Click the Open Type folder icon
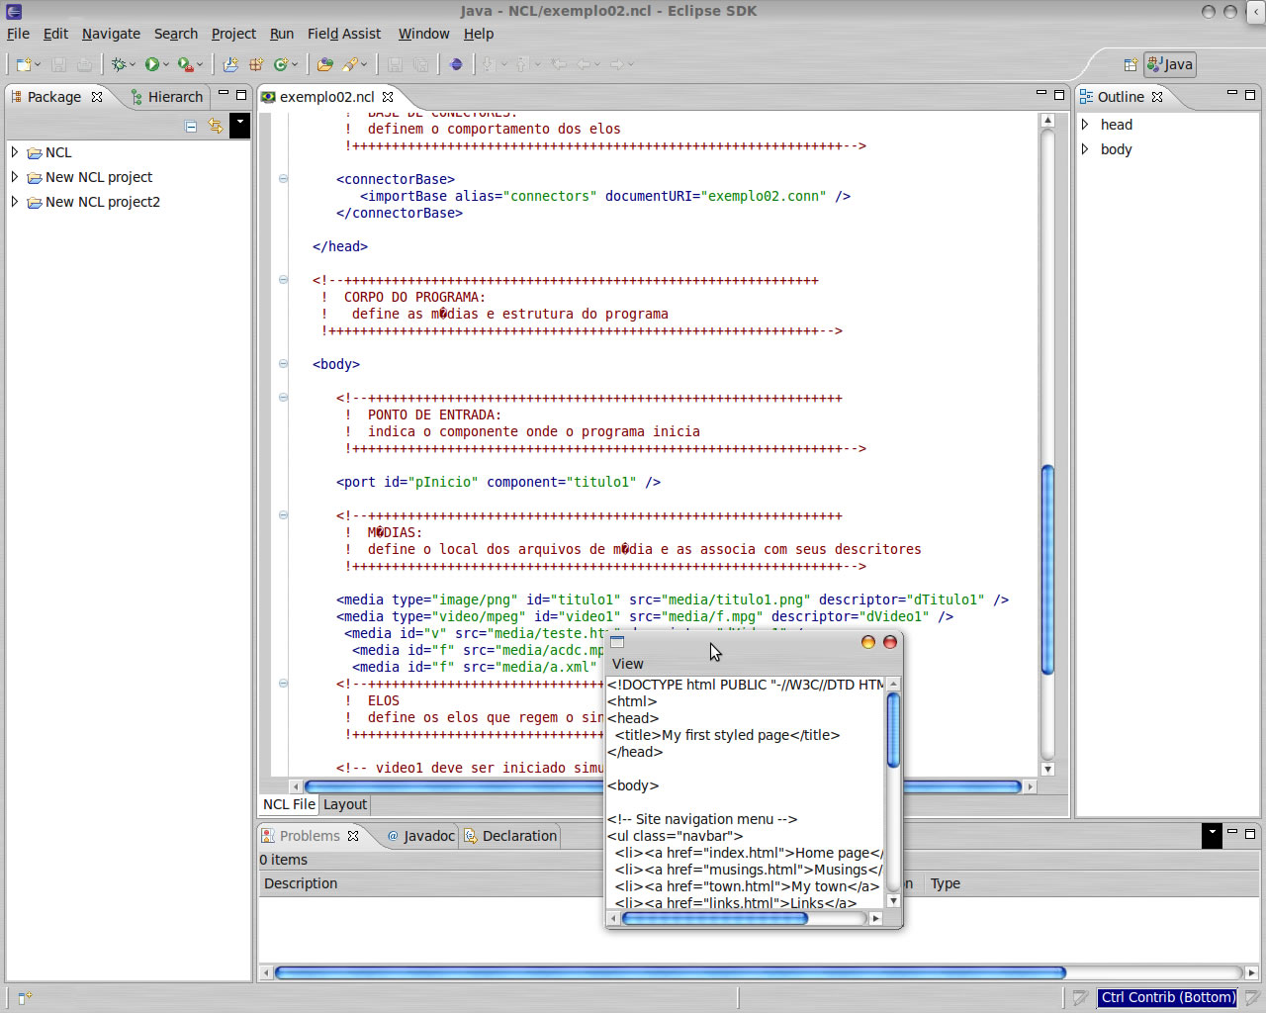 (x=324, y=64)
